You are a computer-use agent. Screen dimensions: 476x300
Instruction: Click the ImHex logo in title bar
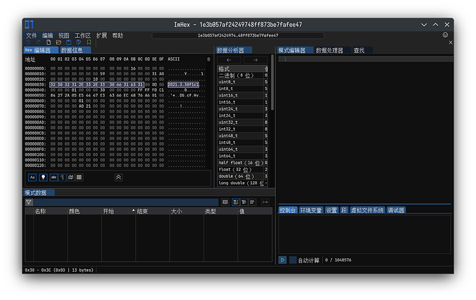click(x=29, y=24)
